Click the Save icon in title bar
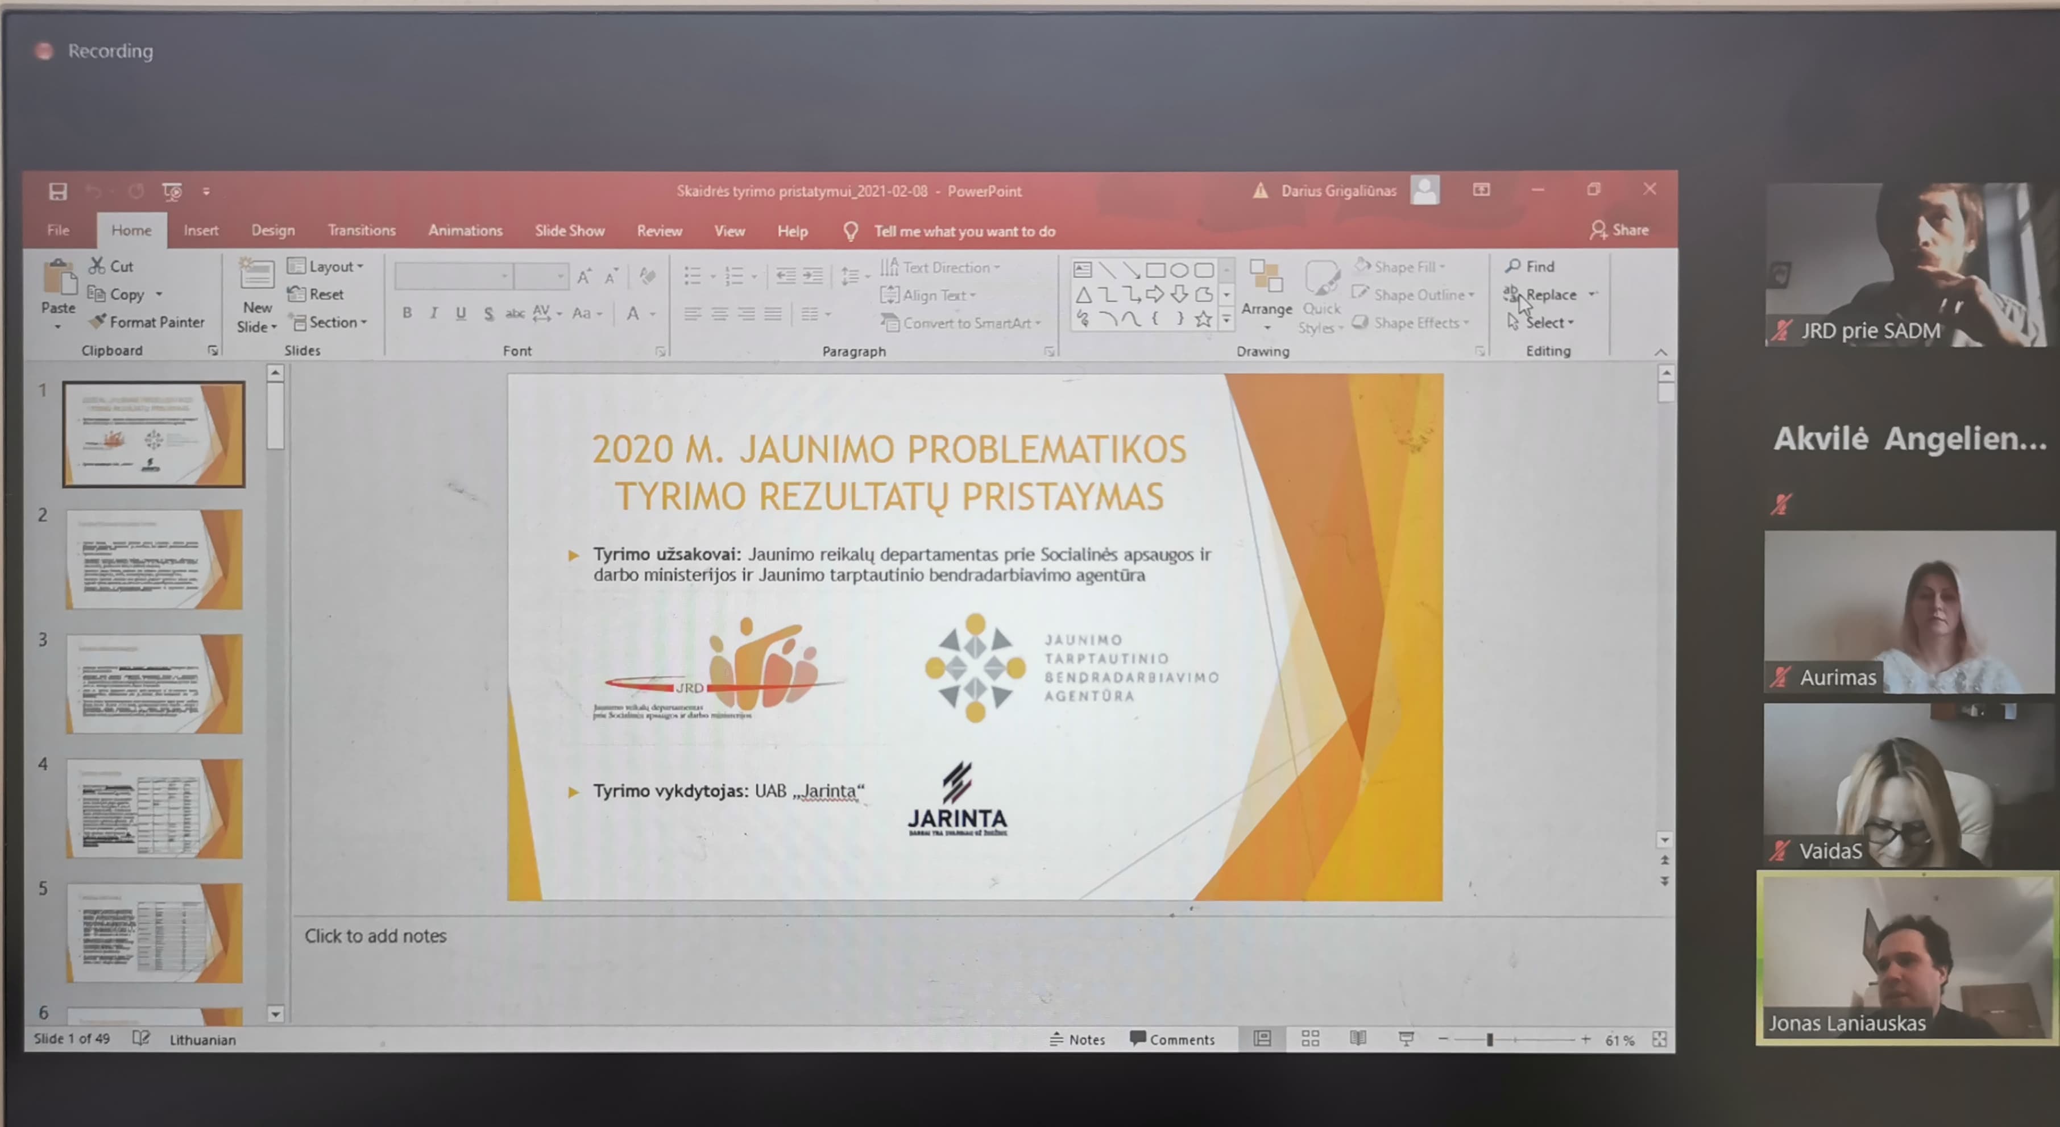Image resolution: width=2060 pixels, height=1127 pixels. click(x=57, y=192)
